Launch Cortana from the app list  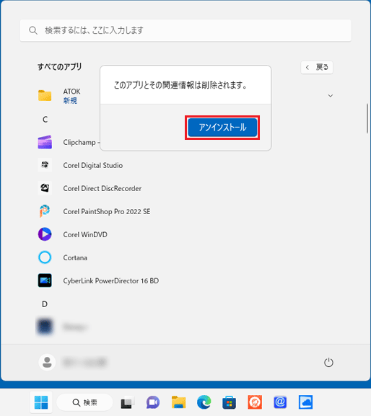pyautogui.click(x=75, y=257)
